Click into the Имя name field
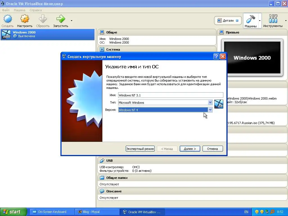The width and height of the screenshot is (288, 216). (x=171, y=95)
